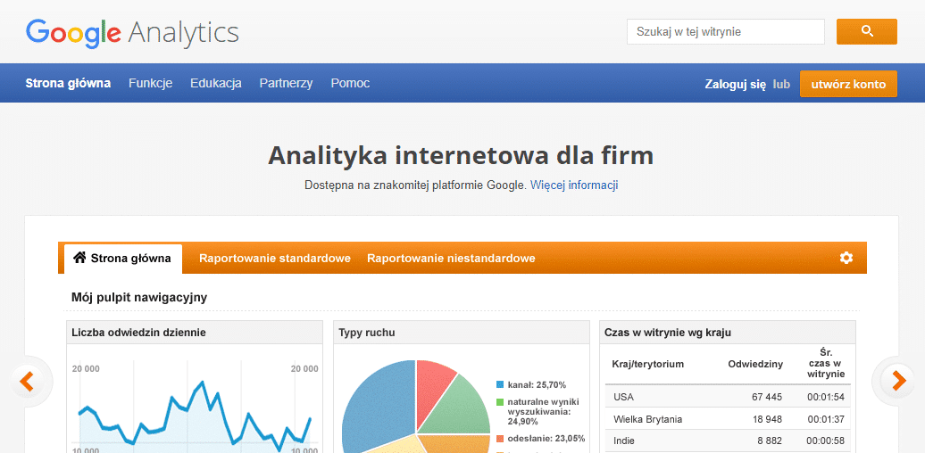Open Strona główna in the blue nav bar
Screen dimensions: 925x453
click(68, 83)
